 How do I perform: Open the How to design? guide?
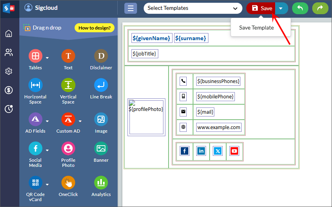(x=94, y=28)
